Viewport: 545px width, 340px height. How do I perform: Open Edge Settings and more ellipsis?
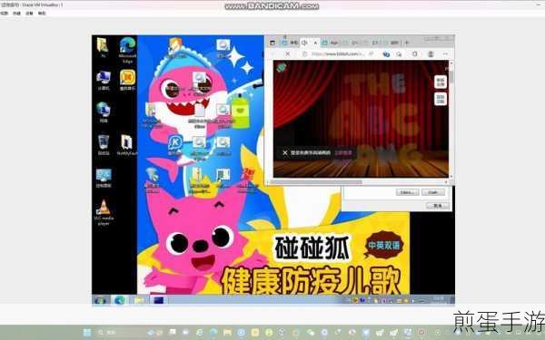(x=446, y=53)
